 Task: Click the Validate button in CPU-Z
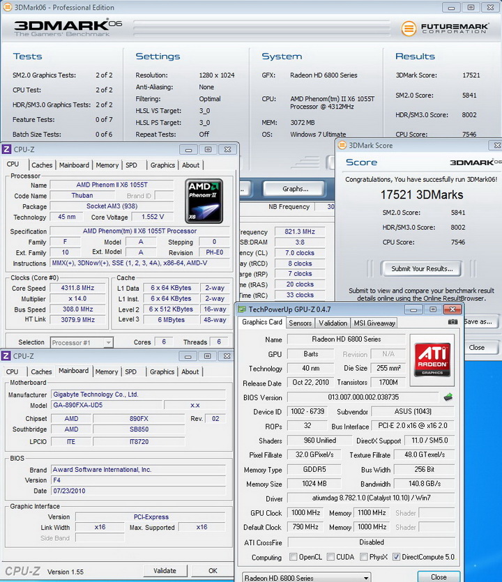point(165,570)
